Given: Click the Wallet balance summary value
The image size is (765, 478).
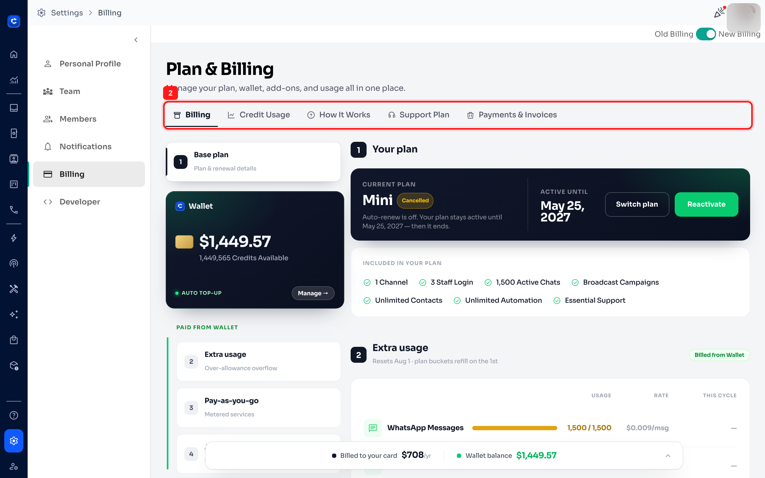Looking at the screenshot, I should (536, 455).
